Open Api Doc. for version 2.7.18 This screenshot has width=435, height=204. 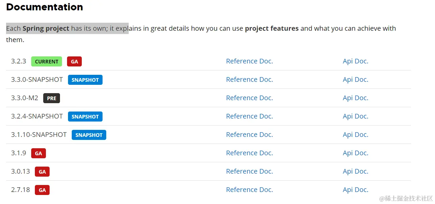[x=355, y=190]
